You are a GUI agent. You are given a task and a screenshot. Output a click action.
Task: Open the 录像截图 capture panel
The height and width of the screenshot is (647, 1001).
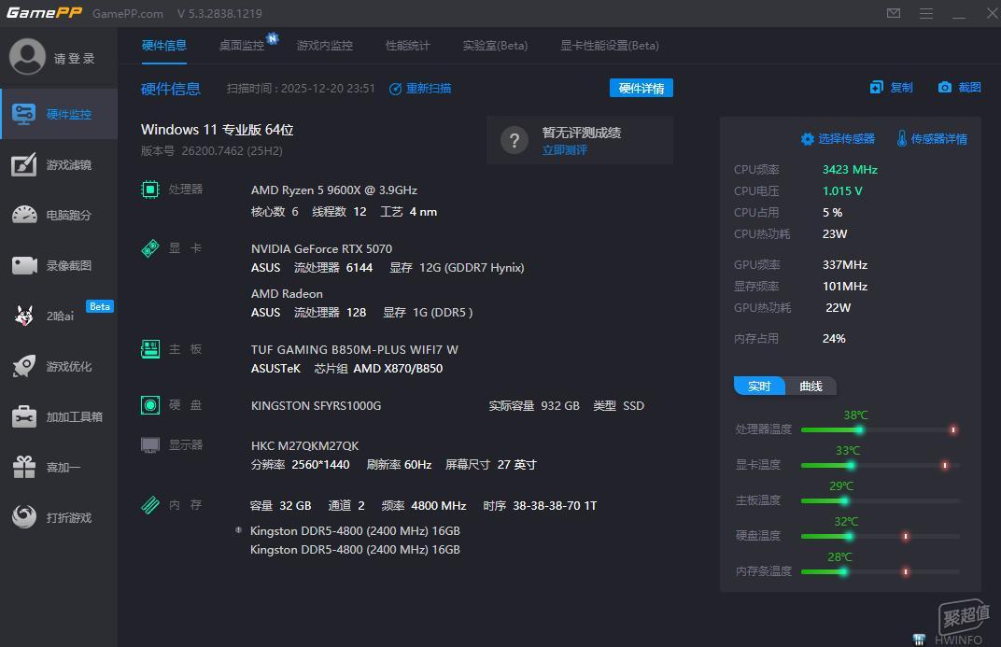coord(59,265)
